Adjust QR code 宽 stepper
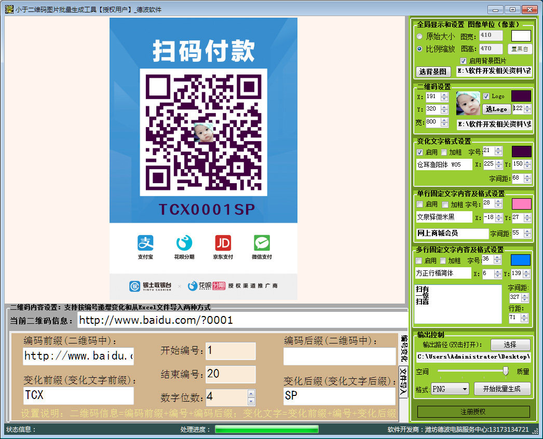The height and width of the screenshot is (439, 543). (445, 122)
